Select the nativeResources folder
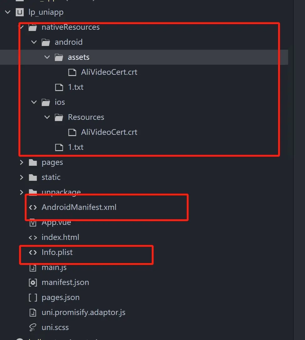305x340 pixels. pos(70,27)
